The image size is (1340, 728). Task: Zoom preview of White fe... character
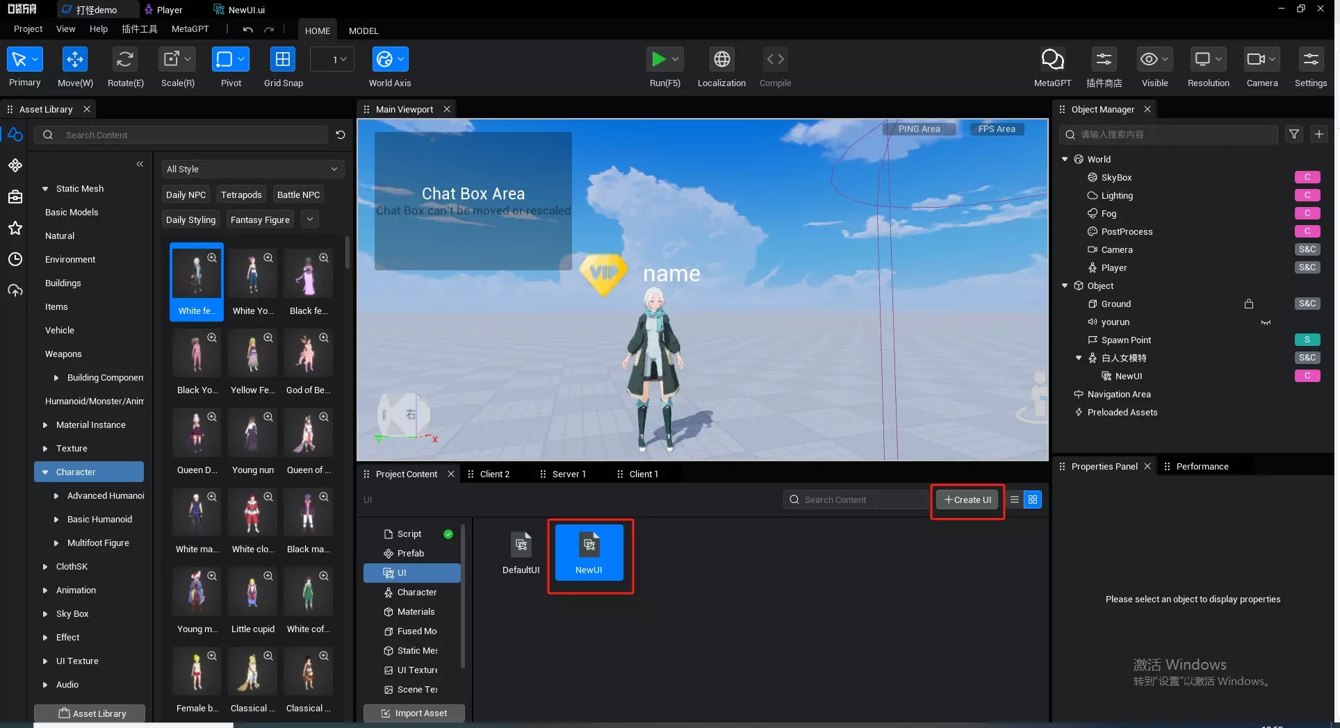point(212,258)
